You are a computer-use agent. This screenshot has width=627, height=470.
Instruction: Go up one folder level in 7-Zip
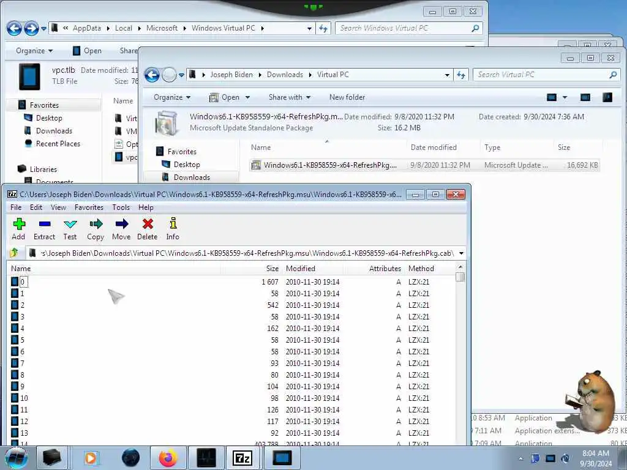click(14, 253)
